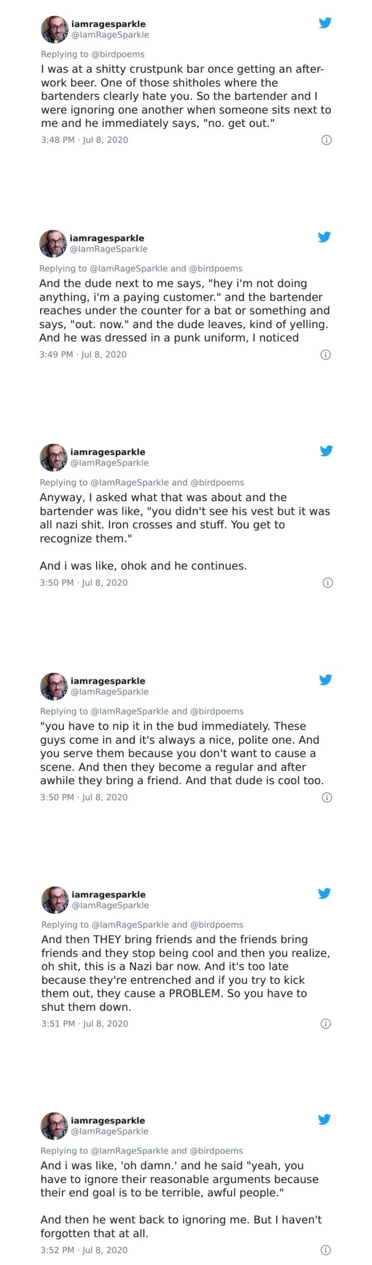
Task: Click the profile avatar on the "Nazi bar" tweet
Action: click(x=54, y=900)
